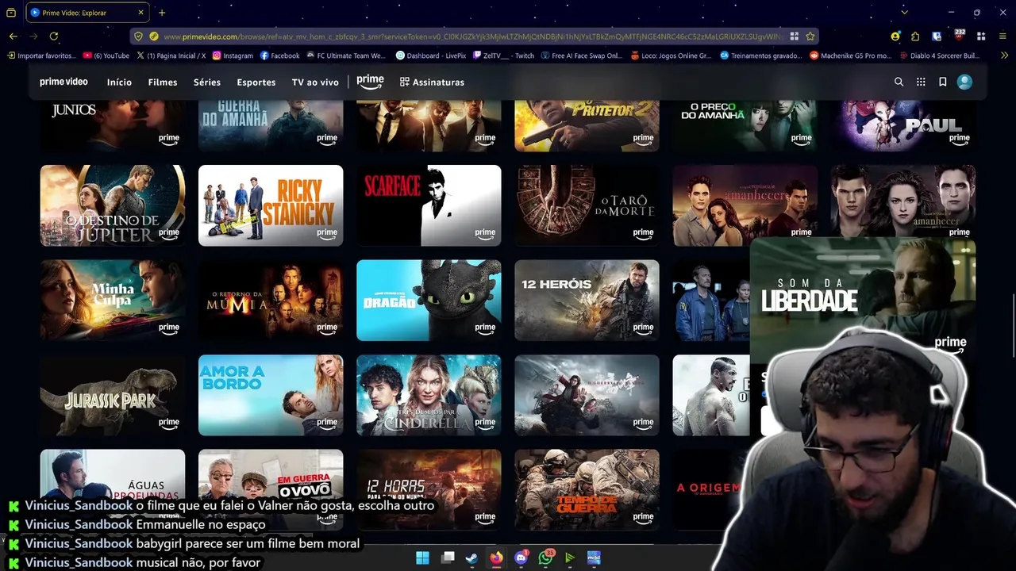Open the Prime Video watchlist bookmark icon
Screen dimensions: 1016x571
coord(943,82)
